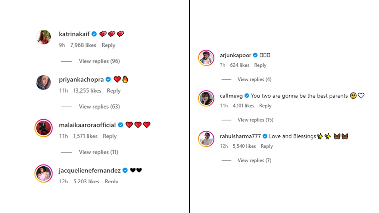Click katrinakaif's verified badge
Screen dimensions: 379x213
pos(94,34)
